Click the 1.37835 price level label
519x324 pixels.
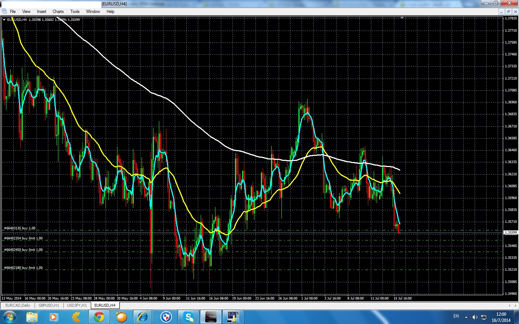pyautogui.click(x=511, y=18)
